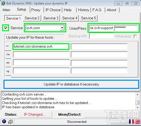Screen dimensions: 141x126
Task: Click the second host field in row 2
Action: coord(99,55)
